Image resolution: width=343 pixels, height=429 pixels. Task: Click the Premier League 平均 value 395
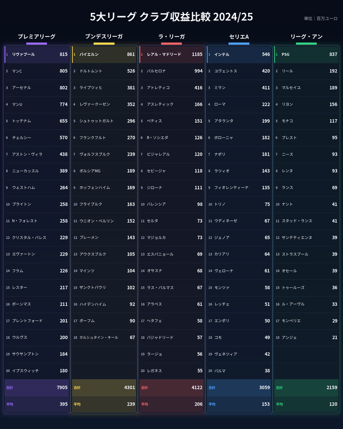64,404
